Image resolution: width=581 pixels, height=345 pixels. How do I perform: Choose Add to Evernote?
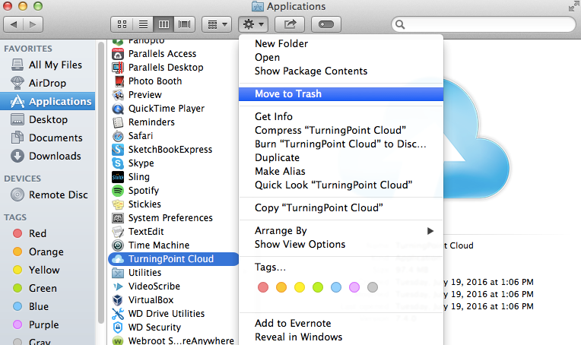(341, 323)
